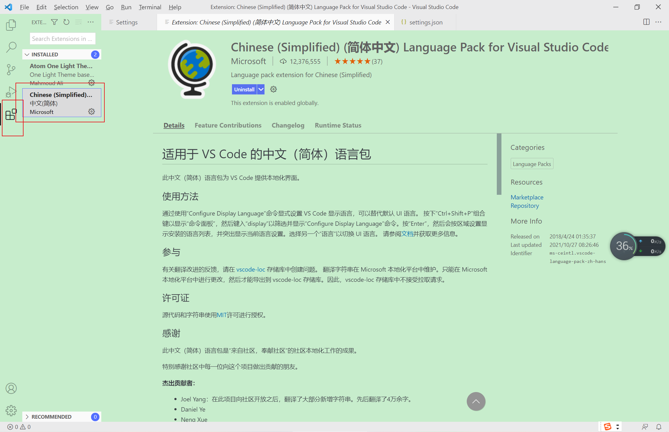Click the INSTALLED count badge 2
669x432 pixels.
95,55
